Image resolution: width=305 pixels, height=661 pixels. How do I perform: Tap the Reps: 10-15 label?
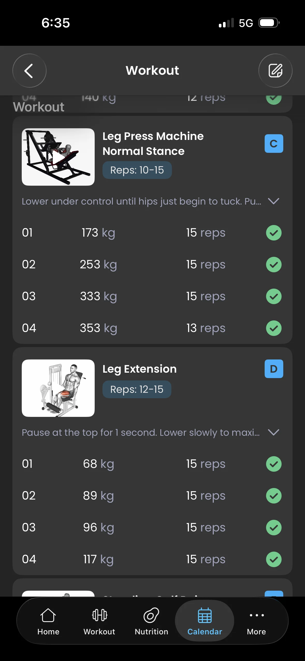[x=137, y=170]
